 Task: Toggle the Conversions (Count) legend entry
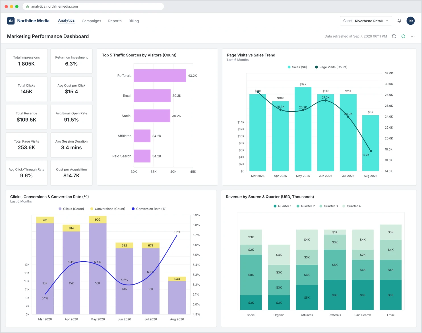[107, 209]
